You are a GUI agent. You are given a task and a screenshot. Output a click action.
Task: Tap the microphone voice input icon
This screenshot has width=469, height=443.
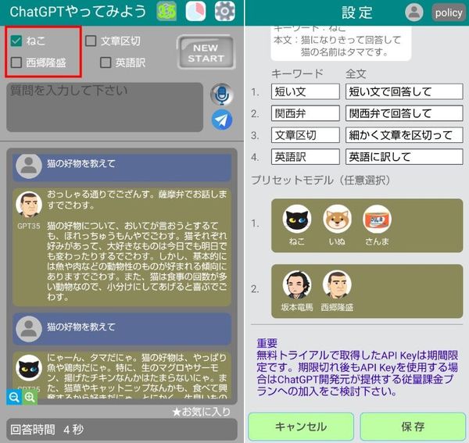point(222,95)
